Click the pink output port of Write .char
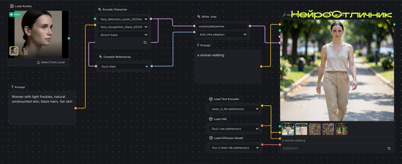Viewport: 402px width, 164px height. pyautogui.click(x=250, y=26)
